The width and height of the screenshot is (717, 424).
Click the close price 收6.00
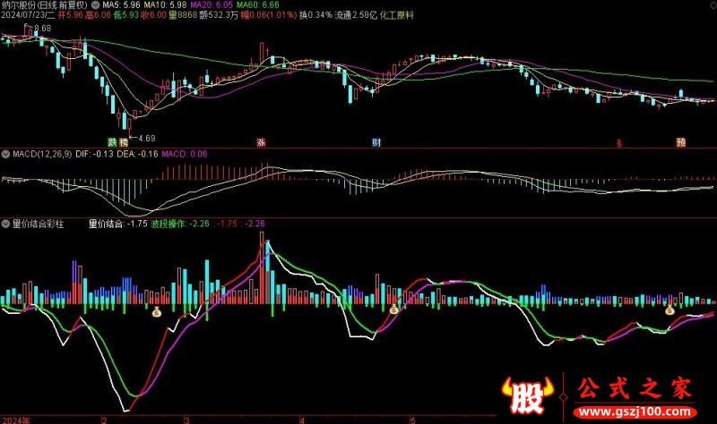point(154,15)
